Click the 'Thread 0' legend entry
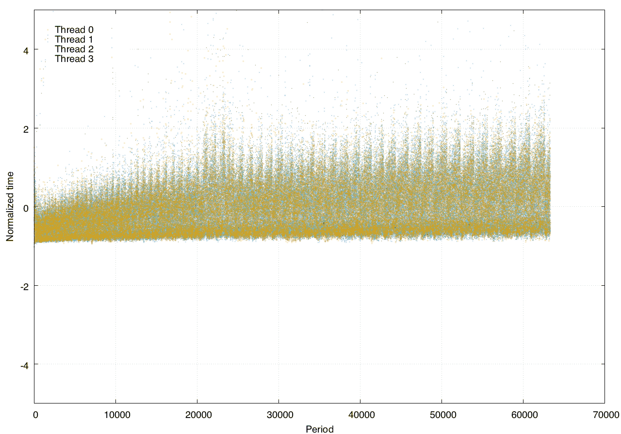Screen dimensions: 621x434 pyautogui.click(x=74, y=30)
